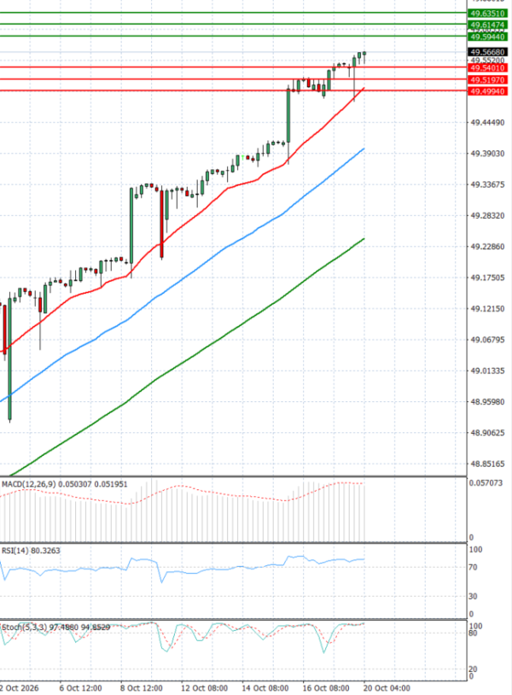Click the 49.39030 price axis value
The image size is (512, 695).
[487, 154]
